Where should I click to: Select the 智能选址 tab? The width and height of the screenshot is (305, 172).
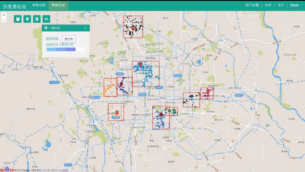pos(58,5)
